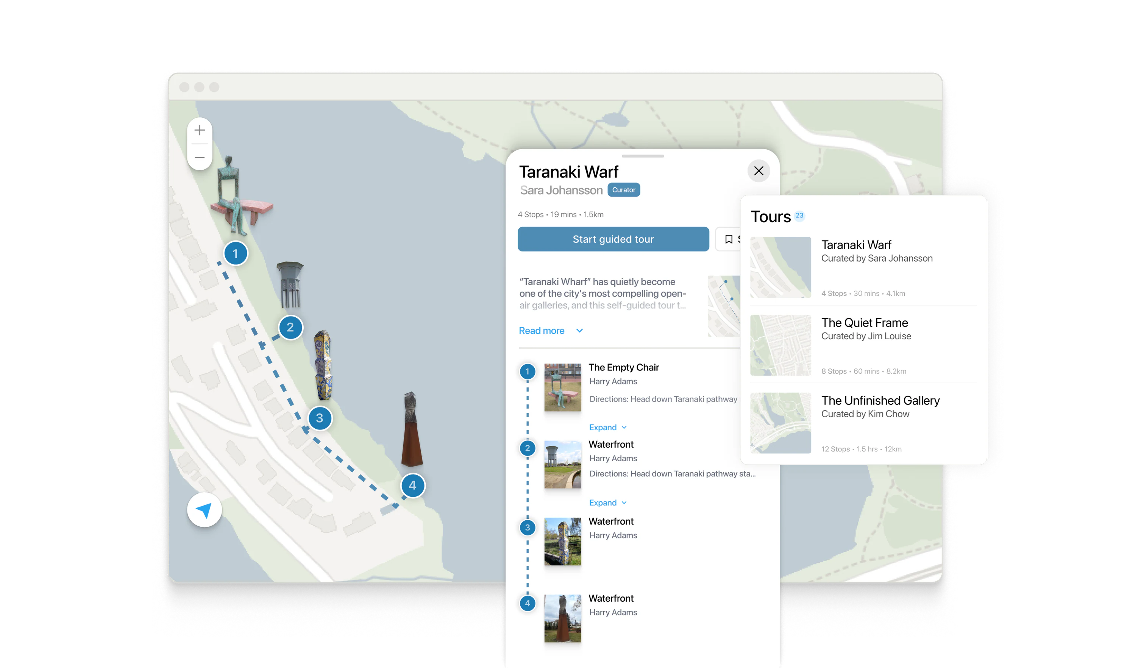Zoom out of the map with the minus button
The image size is (1127, 668).
[x=200, y=158]
